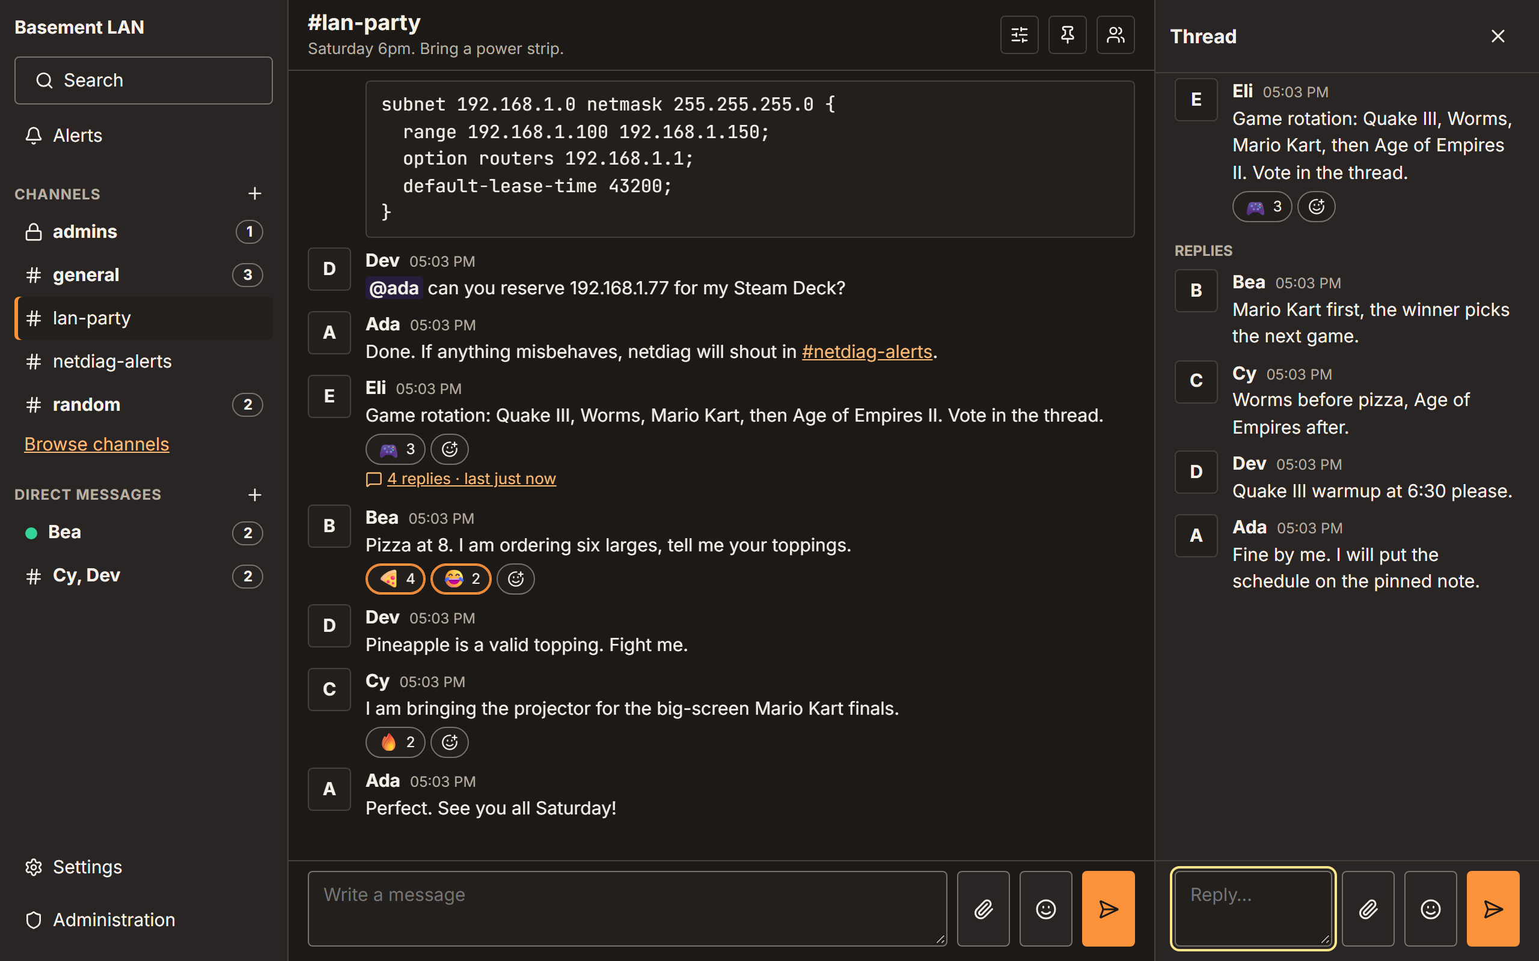Open the admins channel
Viewport: 1539px width, 961px height.
144,231
